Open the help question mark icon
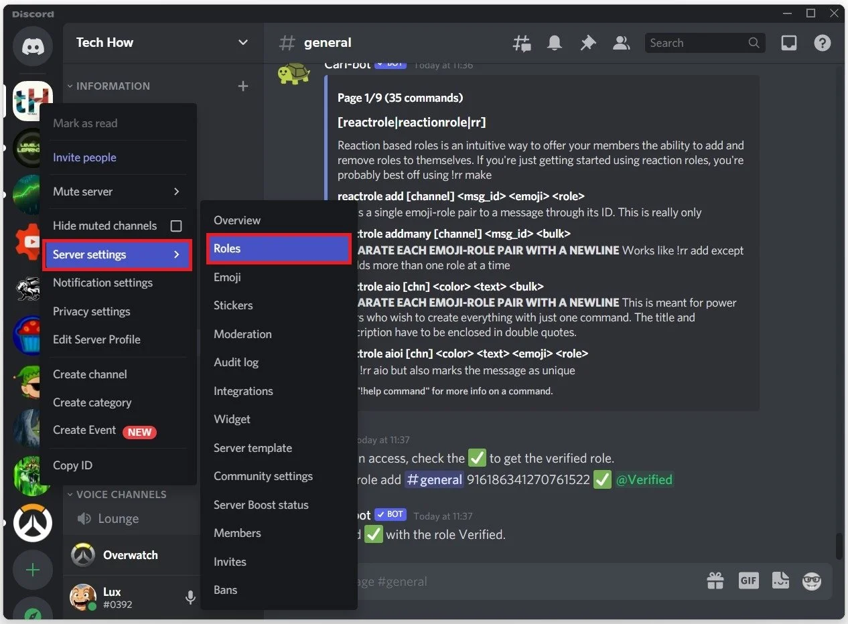 [x=822, y=43]
